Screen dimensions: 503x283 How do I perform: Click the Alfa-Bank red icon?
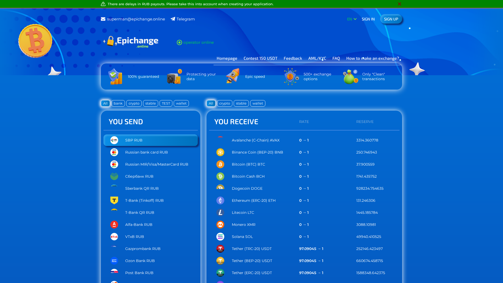[x=114, y=225]
